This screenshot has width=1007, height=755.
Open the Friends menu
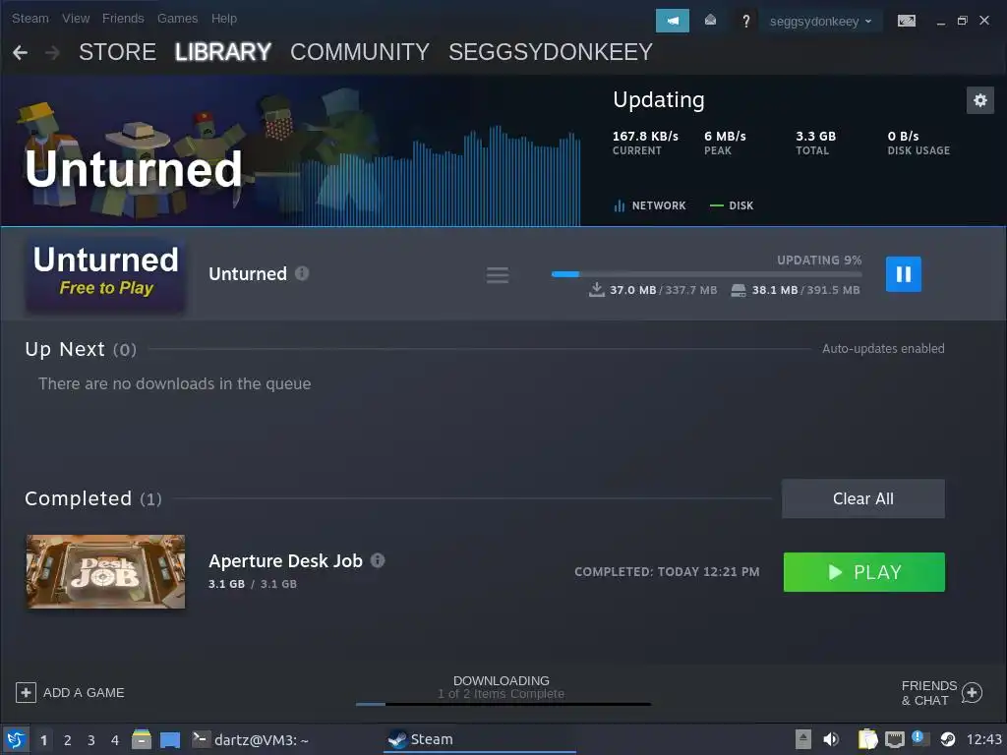tap(123, 19)
